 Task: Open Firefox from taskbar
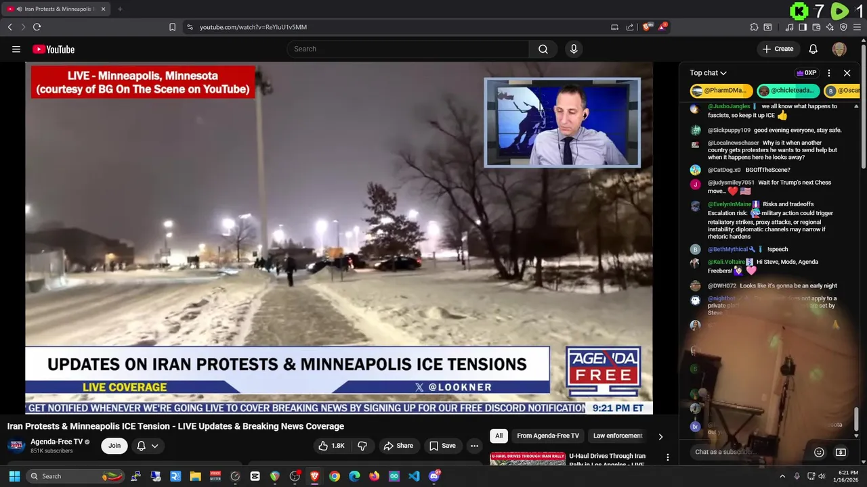click(374, 476)
